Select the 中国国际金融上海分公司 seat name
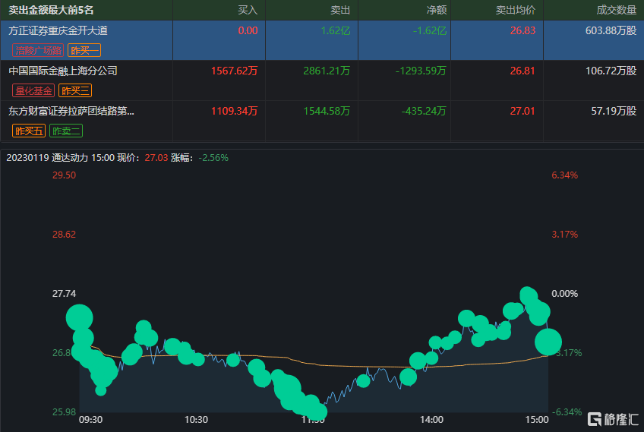Viewport: 644px width, 432px height. pos(63,71)
